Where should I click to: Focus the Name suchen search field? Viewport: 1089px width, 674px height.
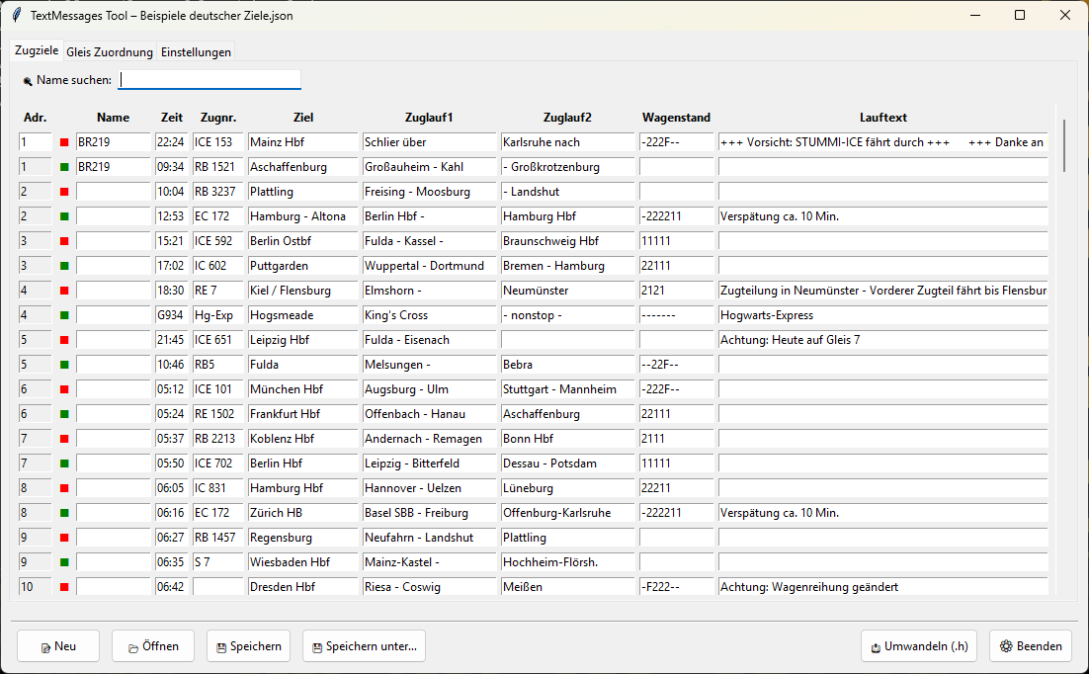(209, 80)
